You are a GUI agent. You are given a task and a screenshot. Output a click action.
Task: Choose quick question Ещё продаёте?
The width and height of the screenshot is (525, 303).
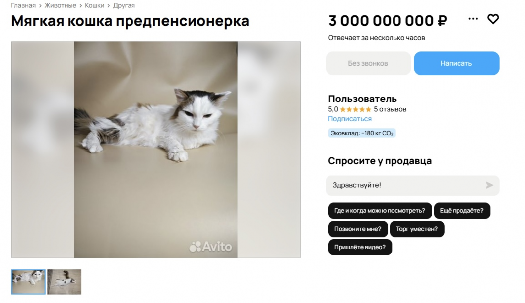(461, 211)
